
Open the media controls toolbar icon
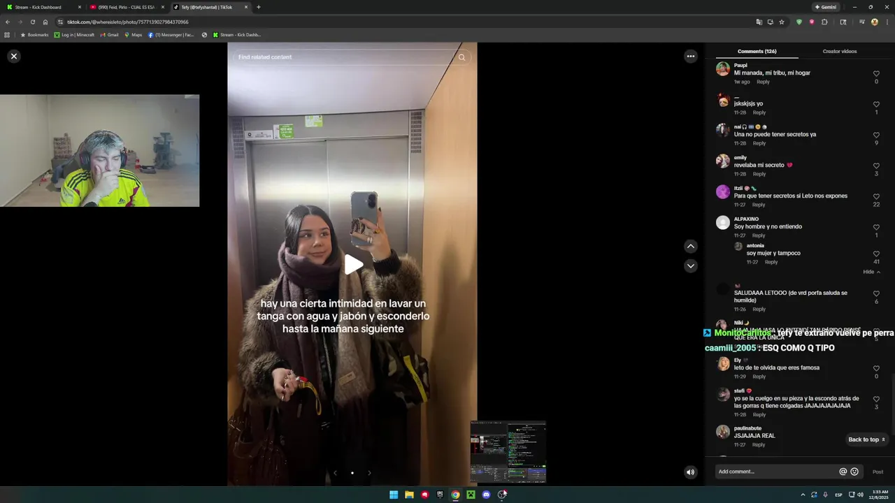(x=862, y=22)
